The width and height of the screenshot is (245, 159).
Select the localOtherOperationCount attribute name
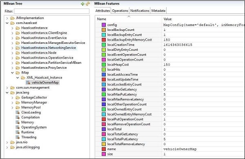click(127, 104)
